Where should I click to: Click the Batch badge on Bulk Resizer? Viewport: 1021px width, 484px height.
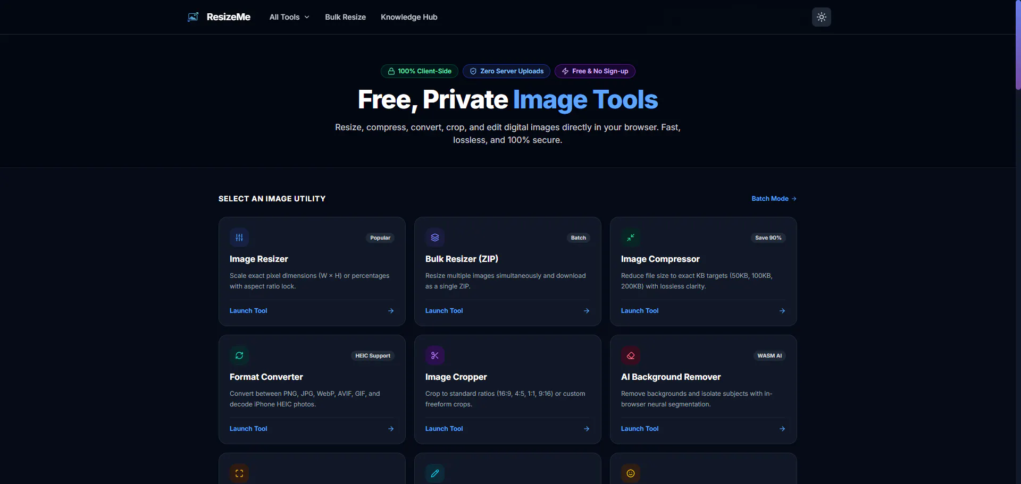pos(579,238)
